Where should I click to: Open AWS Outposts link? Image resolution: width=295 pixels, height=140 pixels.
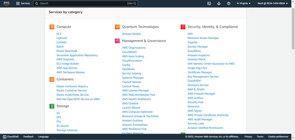[x=65, y=59]
